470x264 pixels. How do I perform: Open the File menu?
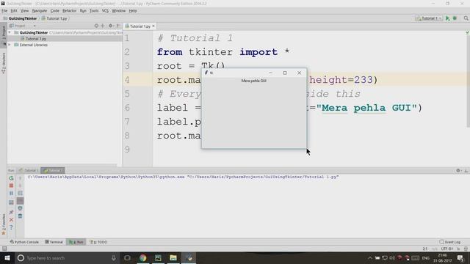point(4,10)
